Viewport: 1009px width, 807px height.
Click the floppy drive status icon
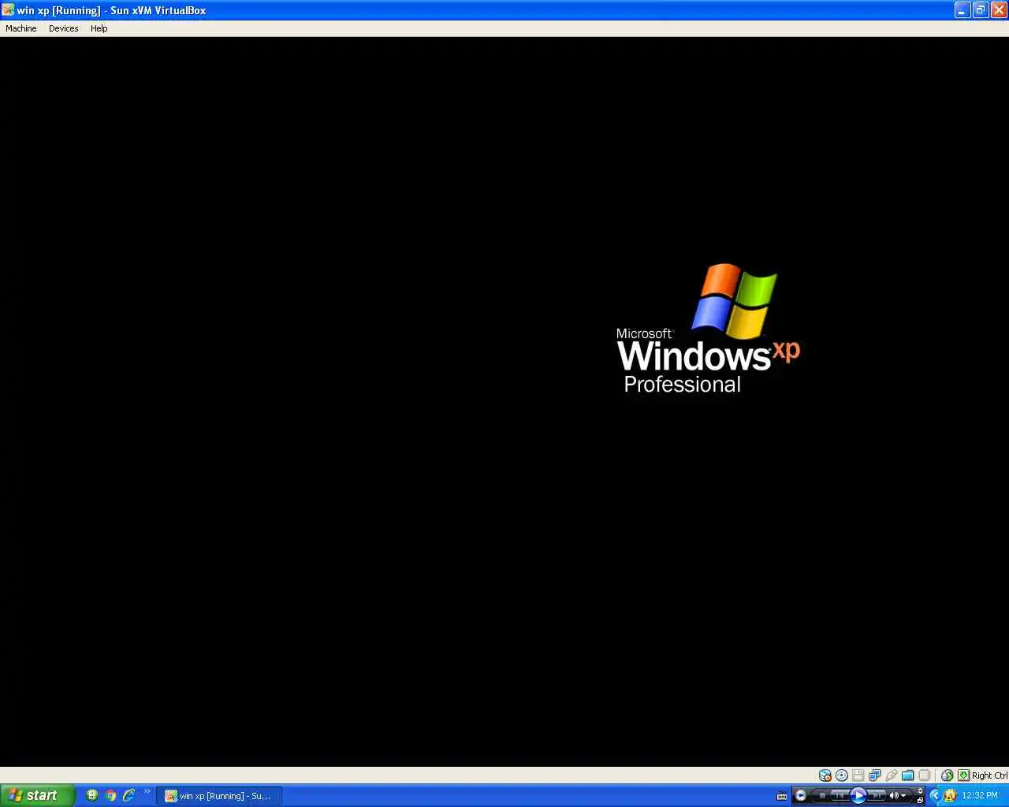click(x=858, y=775)
